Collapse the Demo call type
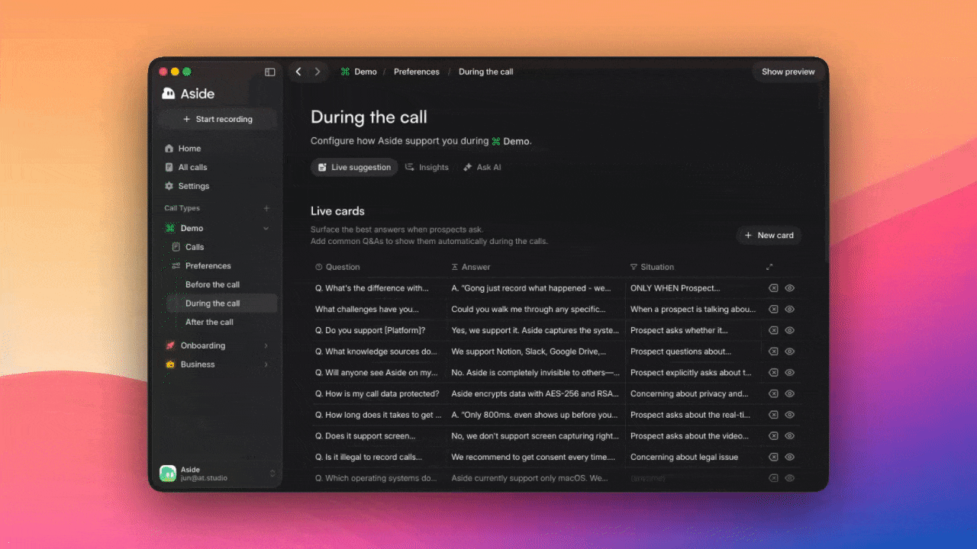The image size is (977, 549). pyautogui.click(x=266, y=228)
